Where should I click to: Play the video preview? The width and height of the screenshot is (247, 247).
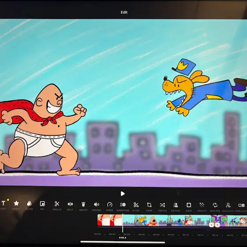point(123,194)
